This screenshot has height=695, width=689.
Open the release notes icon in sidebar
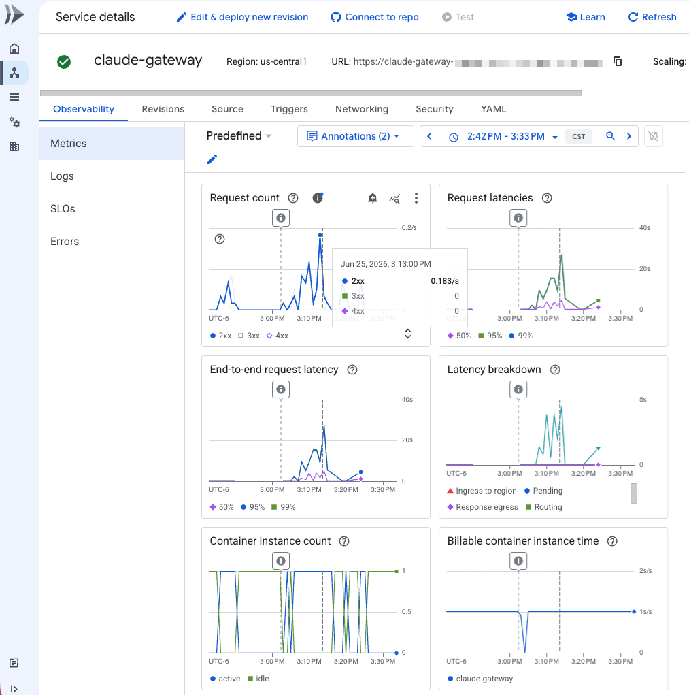pyautogui.click(x=14, y=662)
